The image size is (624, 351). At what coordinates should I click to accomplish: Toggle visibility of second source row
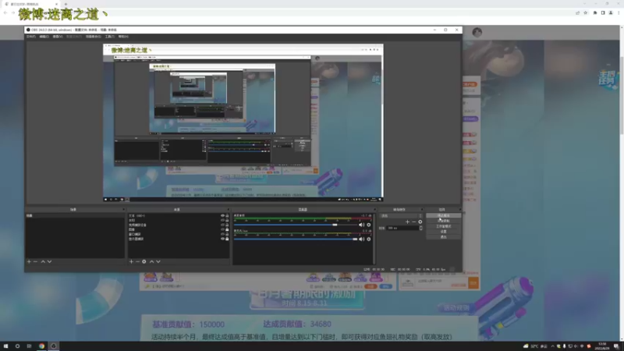tap(222, 220)
